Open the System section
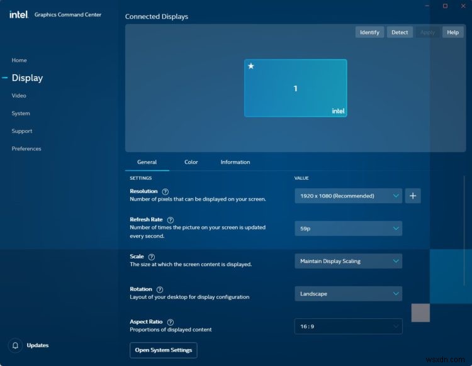Viewport: 472px width, 366px height. coord(21,113)
